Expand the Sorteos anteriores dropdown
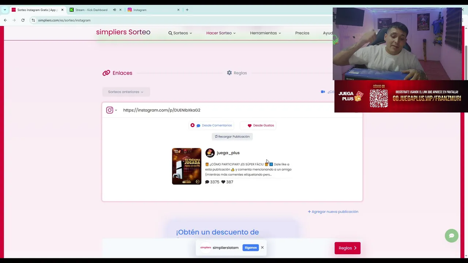Viewport: 468px width, 263px height. [126, 92]
